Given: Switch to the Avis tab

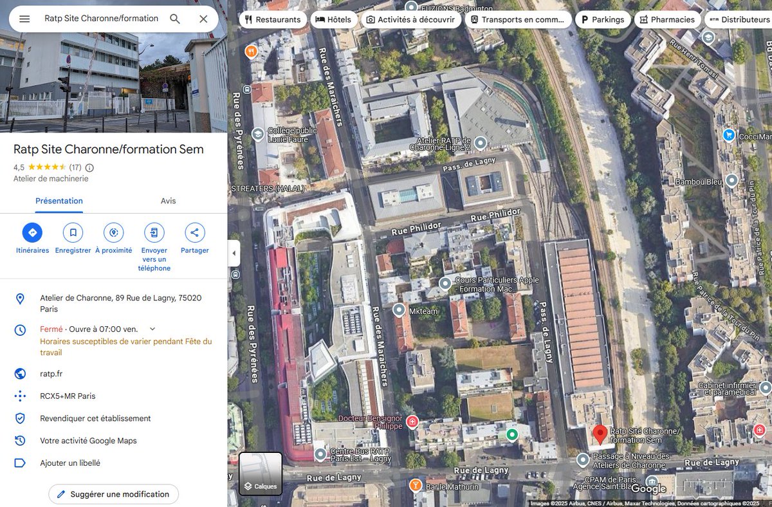Looking at the screenshot, I should coord(168,201).
